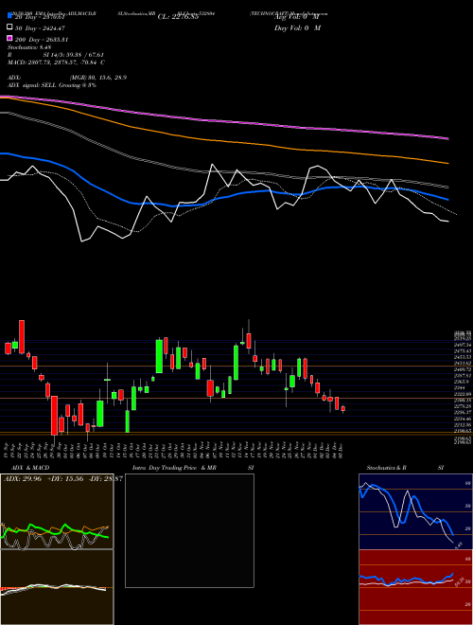Click the end of the orange moving average line
473x625 pixels.
point(448,163)
